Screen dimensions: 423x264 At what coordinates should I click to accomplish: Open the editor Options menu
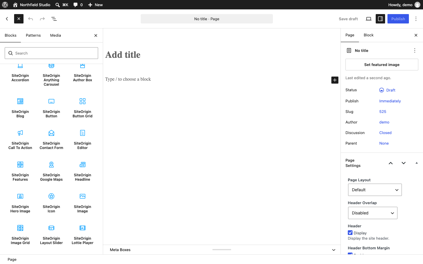[x=416, y=19]
